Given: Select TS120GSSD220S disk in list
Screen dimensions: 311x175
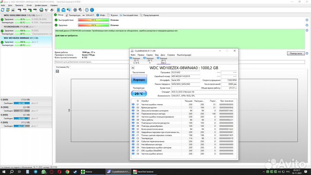Looking at the screenshot, I should (x=26, y=30).
